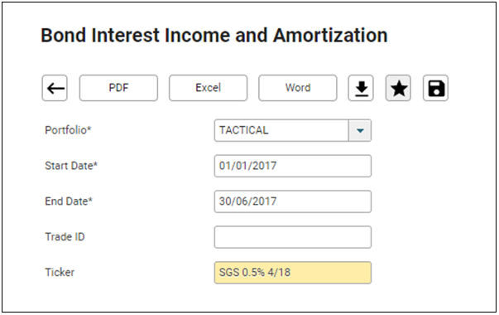Click the empty Trade ID input box

point(293,237)
